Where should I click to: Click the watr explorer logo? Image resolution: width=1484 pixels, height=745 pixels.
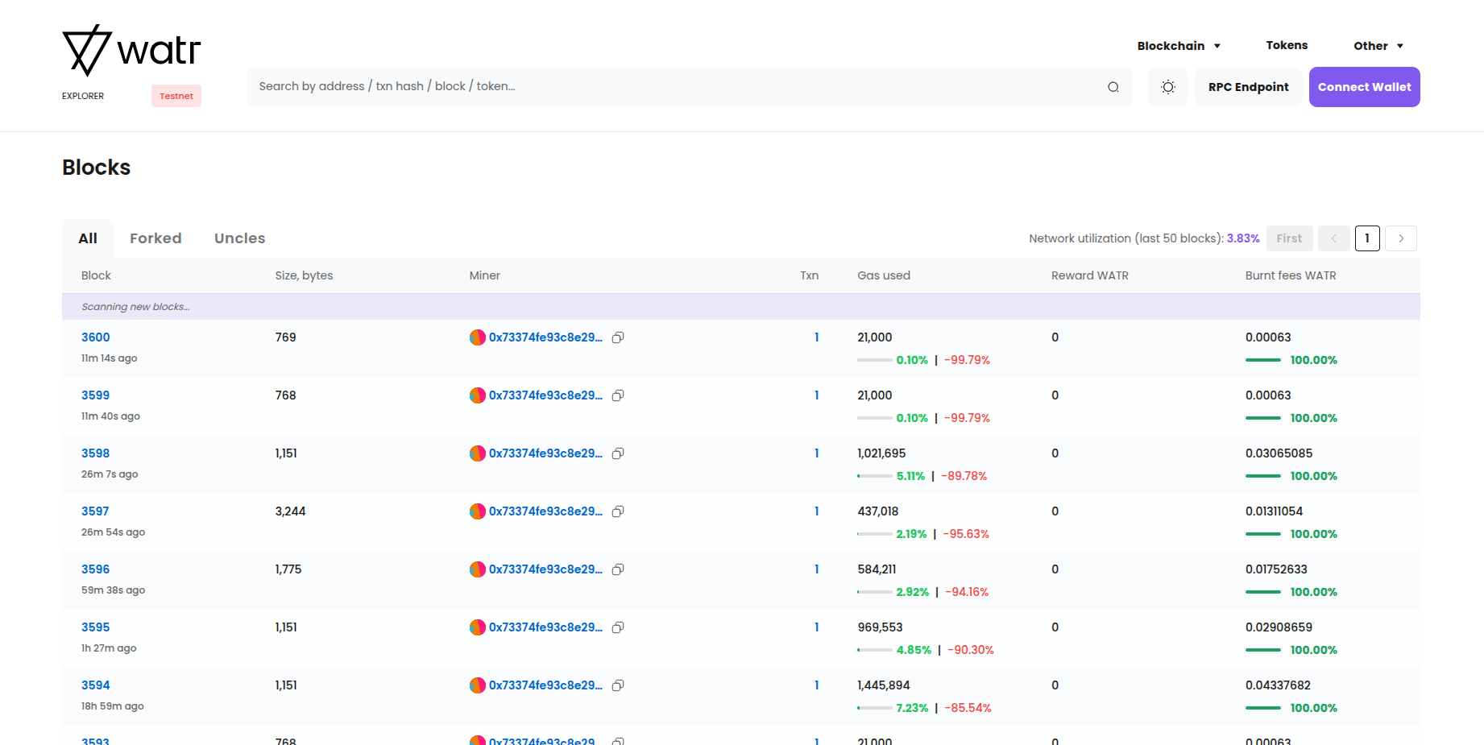pos(131,51)
